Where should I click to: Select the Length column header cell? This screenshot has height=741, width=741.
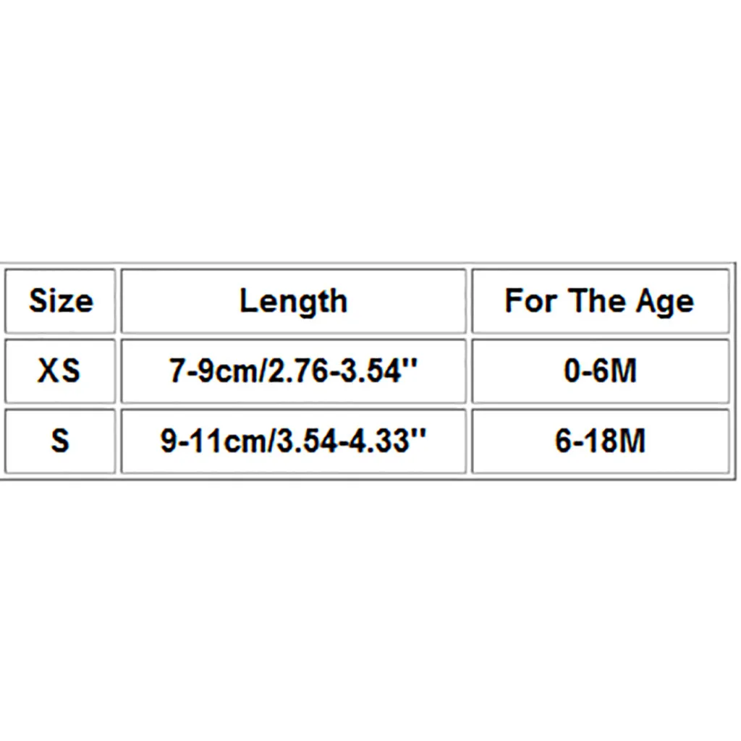[x=294, y=301]
